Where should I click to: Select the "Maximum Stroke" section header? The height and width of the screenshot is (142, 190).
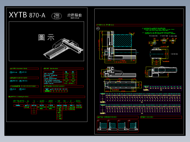pyautogui.click(x=24, y=69)
